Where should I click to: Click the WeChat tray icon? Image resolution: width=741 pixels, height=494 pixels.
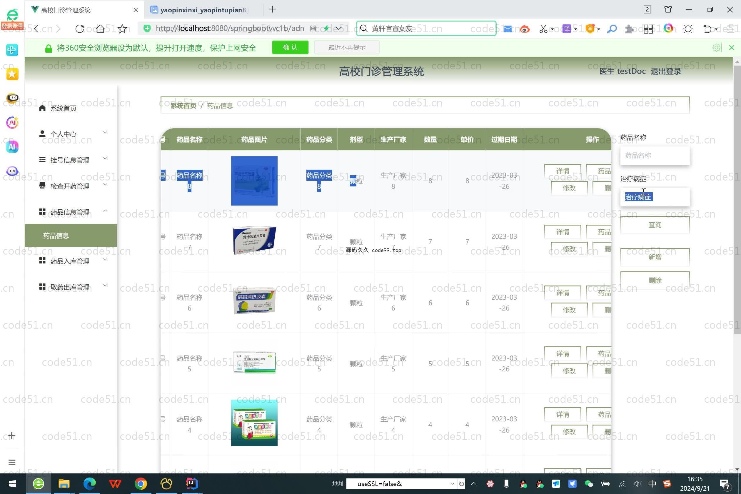[588, 484]
